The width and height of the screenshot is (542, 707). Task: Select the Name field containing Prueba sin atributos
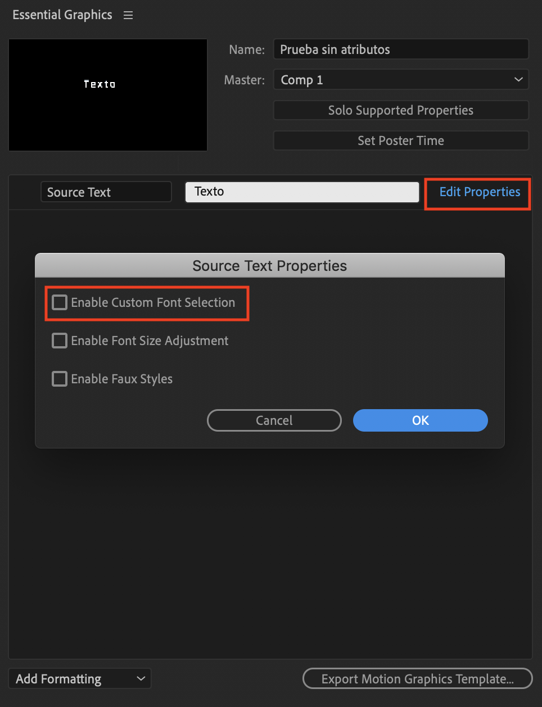(401, 49)
